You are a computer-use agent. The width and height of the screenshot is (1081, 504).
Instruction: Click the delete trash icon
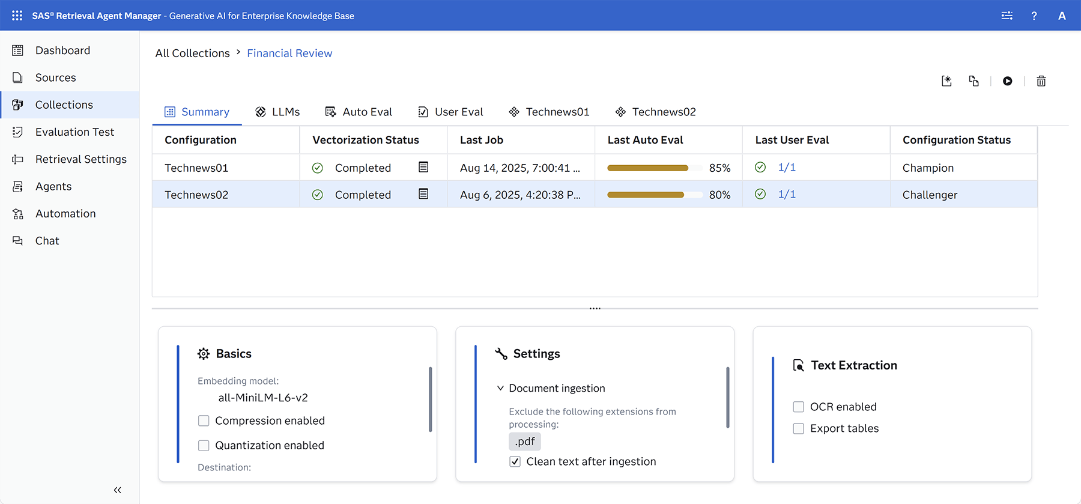(x=1041, y=81)
